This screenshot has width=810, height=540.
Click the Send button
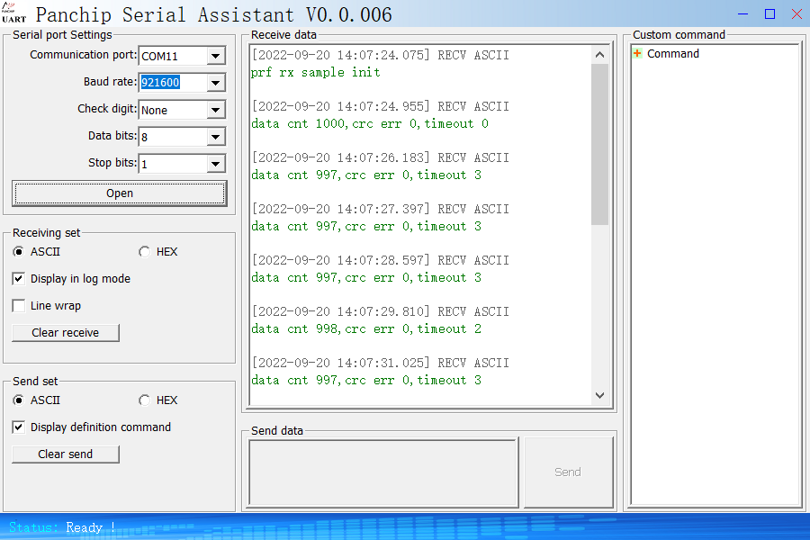[568, 472]
